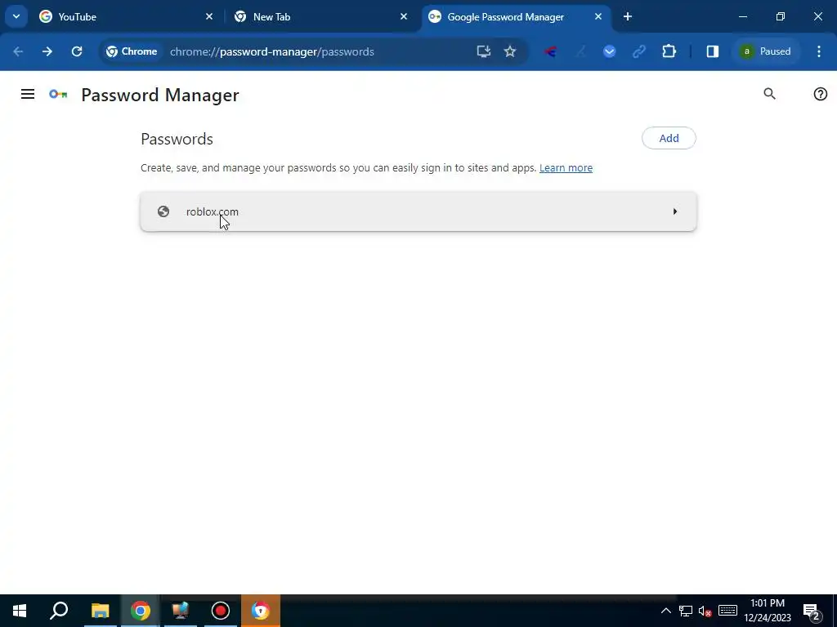The width and height of the screenshot is (837, 627).
Task: Show hidden system tray icons
Action: point(665,611)
